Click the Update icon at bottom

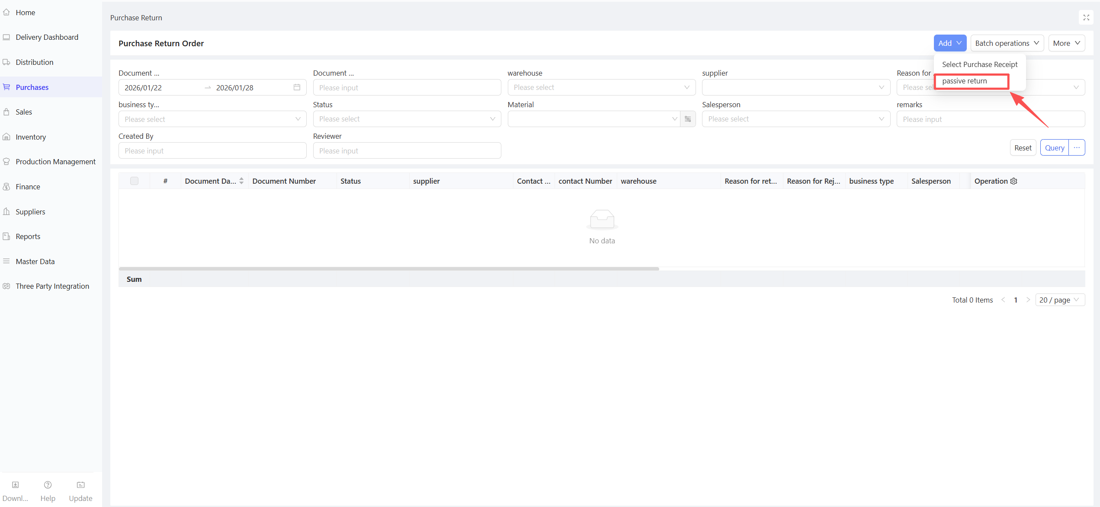click(x=80, y=485)
